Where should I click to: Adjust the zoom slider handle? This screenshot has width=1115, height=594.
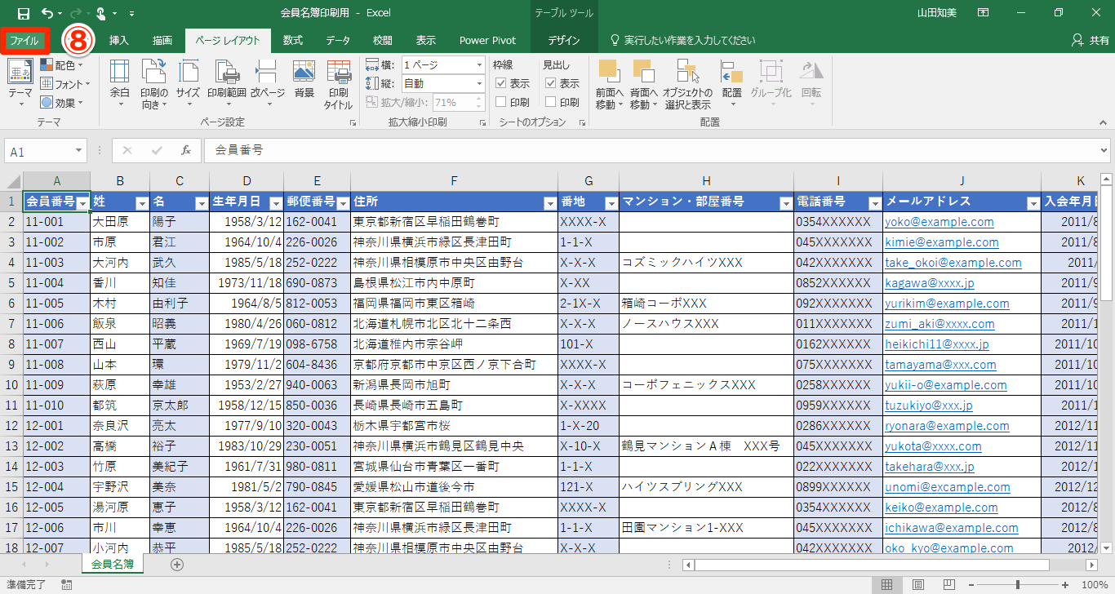1018,584
